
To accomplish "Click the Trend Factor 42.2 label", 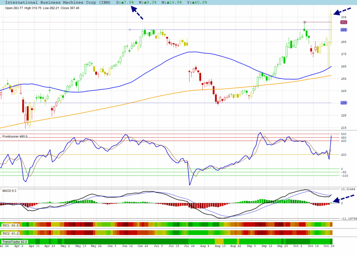I will pyautogui.click(x=14, y=241).
